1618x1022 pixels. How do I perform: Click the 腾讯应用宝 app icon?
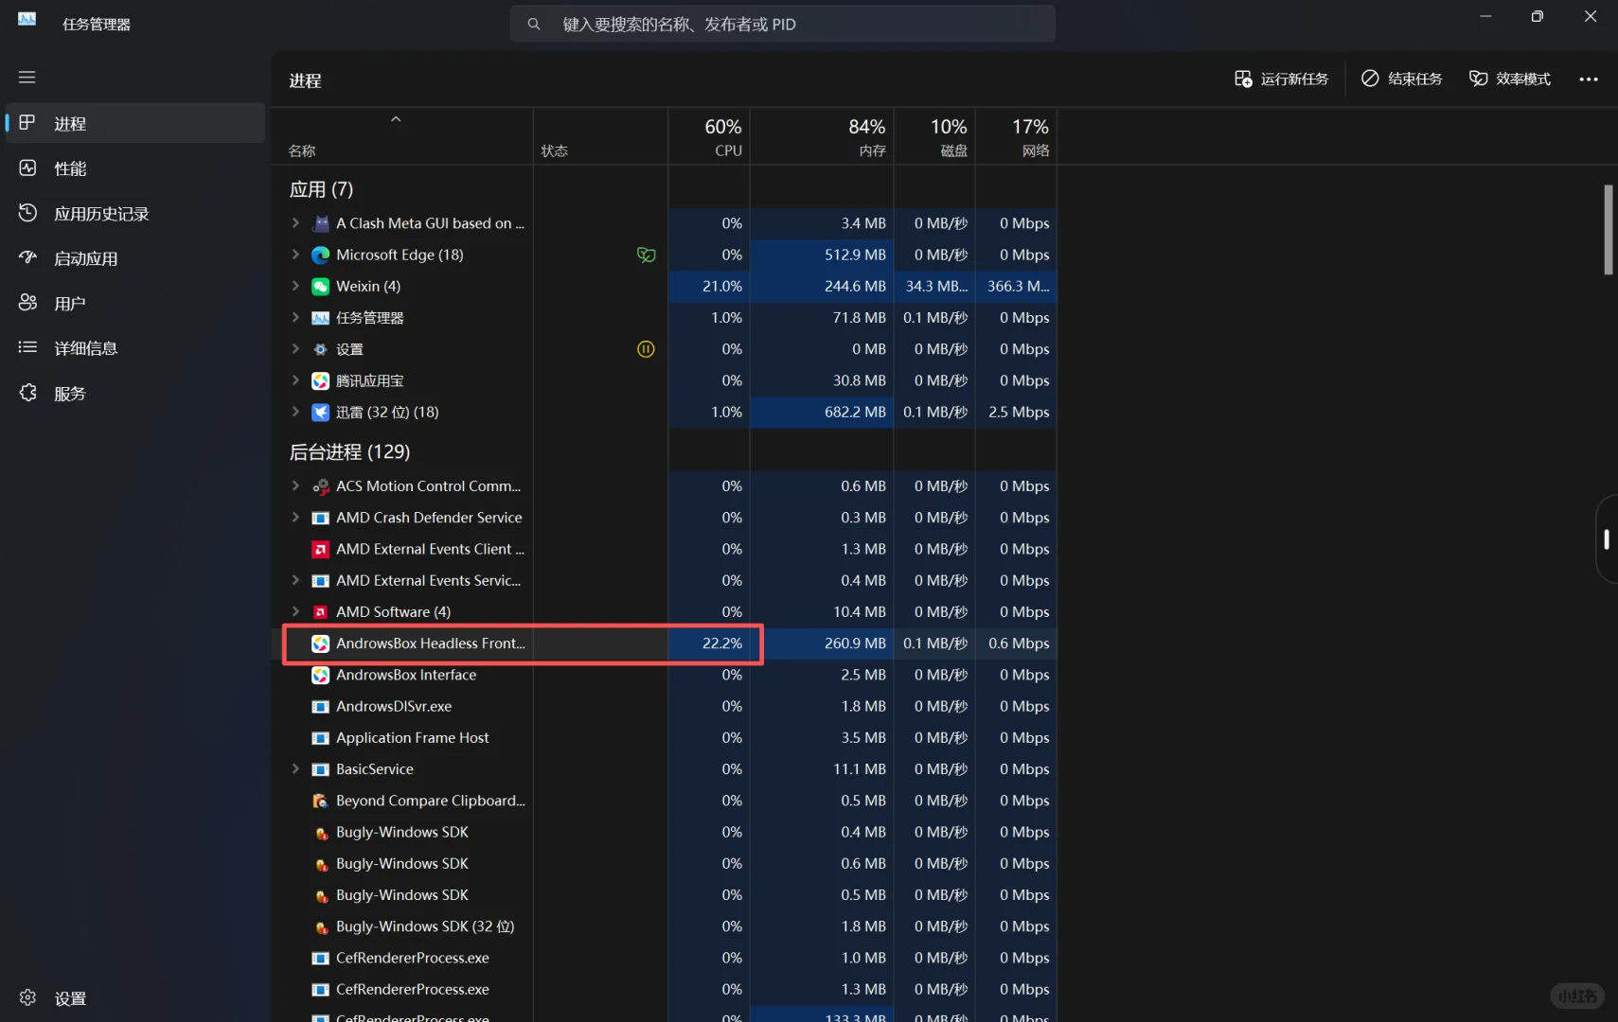pyautogui.click(x=321, y=380)
